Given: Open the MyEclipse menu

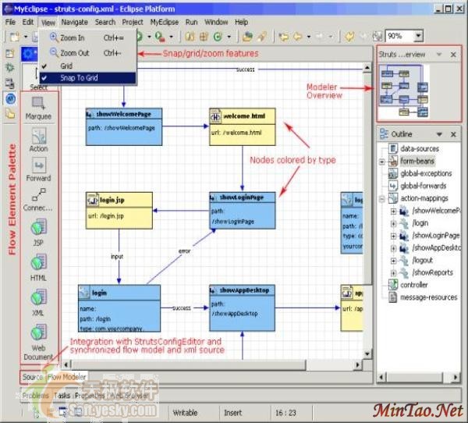Looking at the screenshot, I should pos(163,23).
